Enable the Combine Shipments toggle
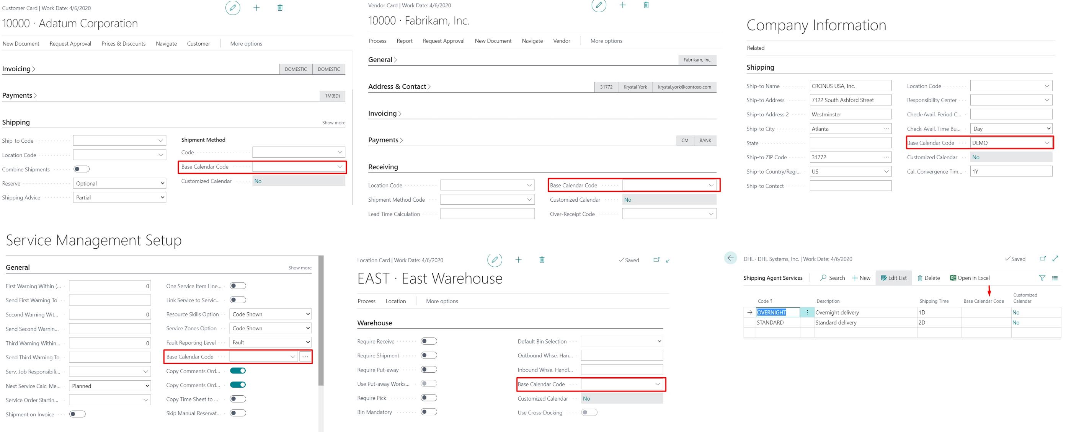This screenshot has height=432, width=1066. (81, 169)
